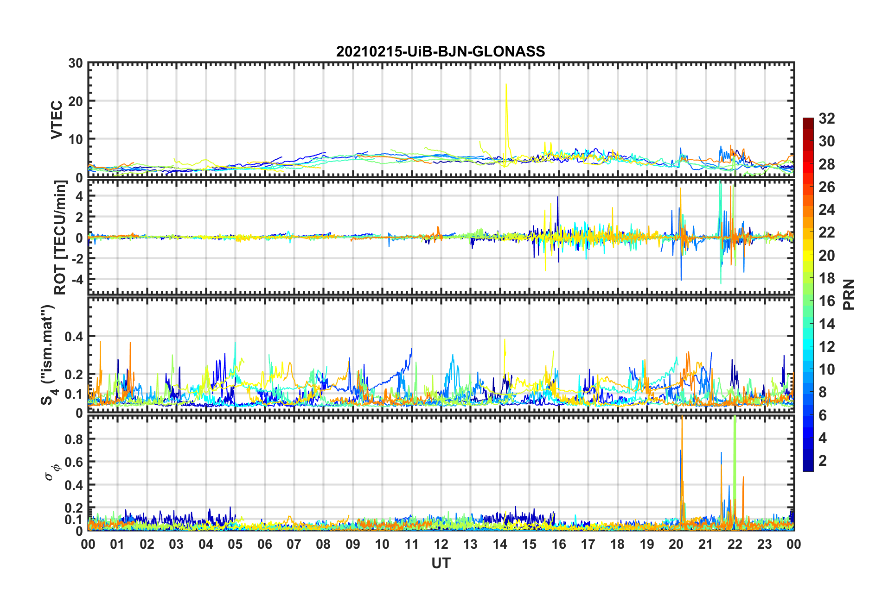Select the ROT [TECU/min] axis label

60,238
